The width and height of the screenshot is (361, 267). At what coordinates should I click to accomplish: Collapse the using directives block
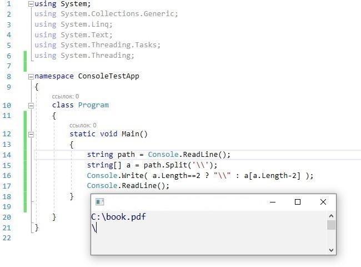click(31, 4)
